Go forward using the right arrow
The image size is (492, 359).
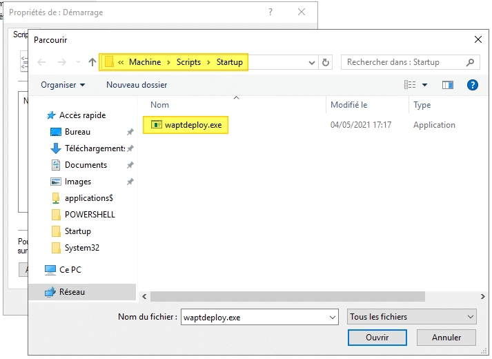click(62, 62)
